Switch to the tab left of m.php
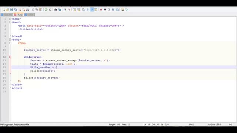Image resolution: width=237 pixels, height=133 pixels. coord(7,15)
